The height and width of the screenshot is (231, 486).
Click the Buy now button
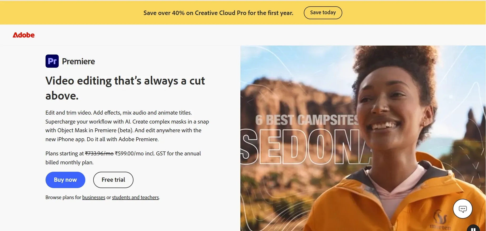pos(65,180)
